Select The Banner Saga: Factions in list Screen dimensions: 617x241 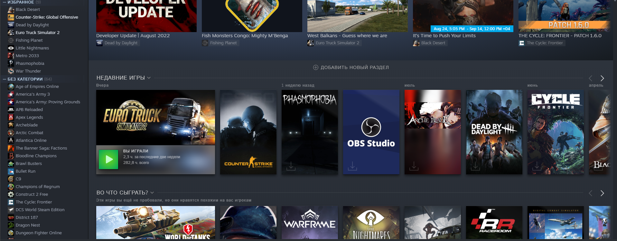tap(42, 148)
